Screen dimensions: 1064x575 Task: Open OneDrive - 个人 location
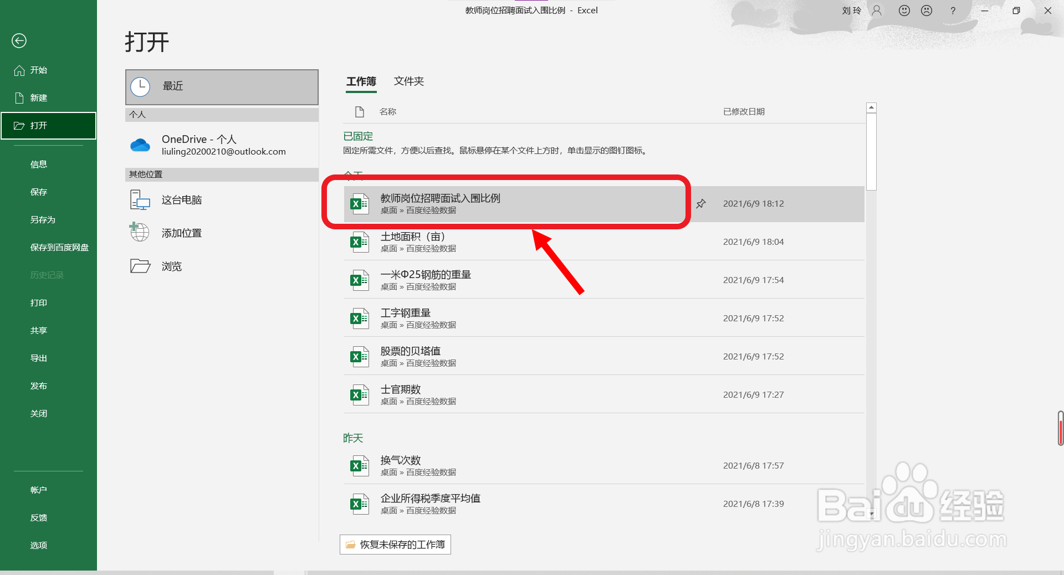(x=222, y=145)
